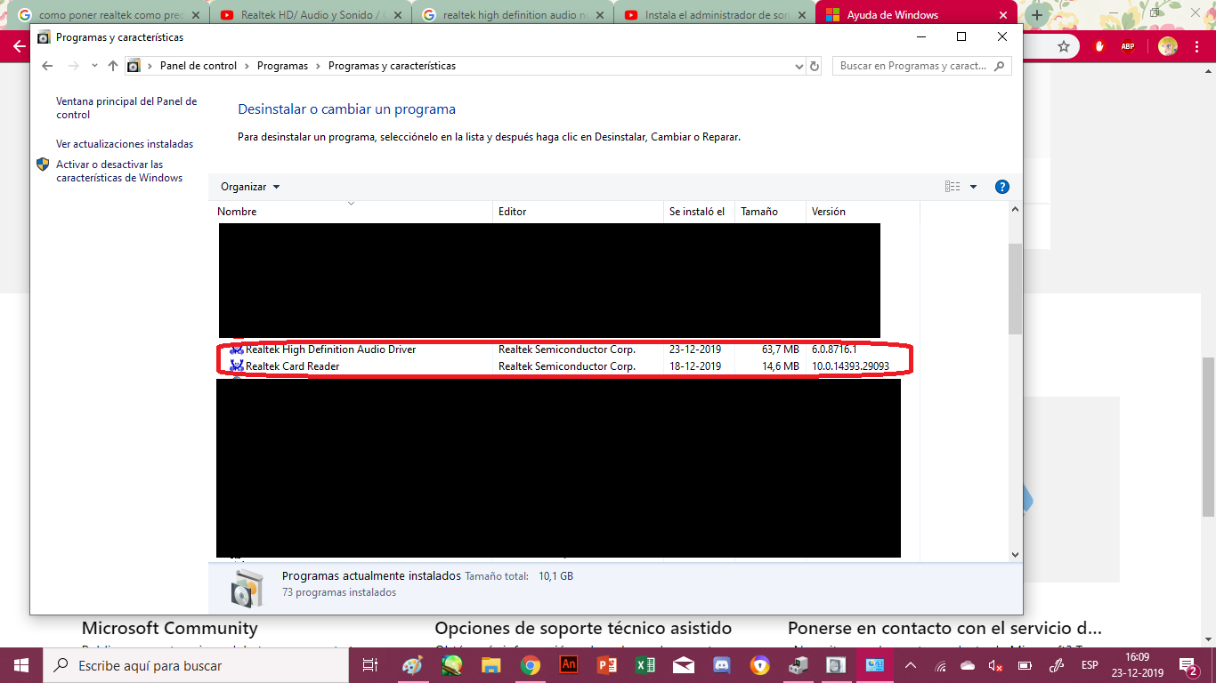The height and width of the screenshot is (683, 1216).
Task: Expand the address bar history dropdown
Action: pos(798,66)
